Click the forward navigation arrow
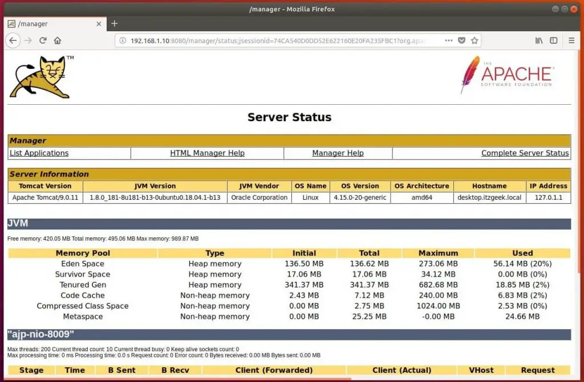 [x=28, y=40]
